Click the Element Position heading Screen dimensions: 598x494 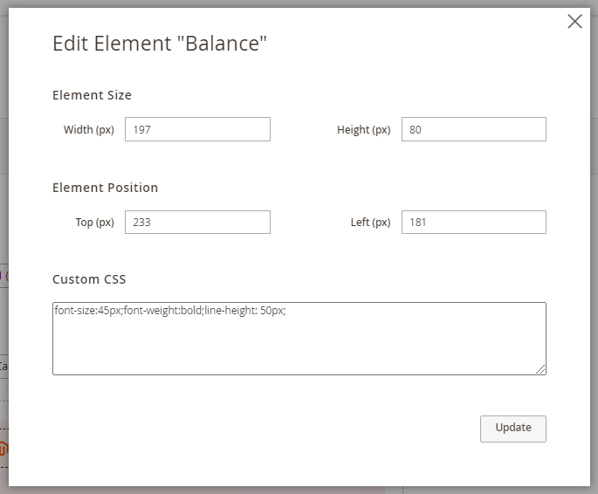106,188
